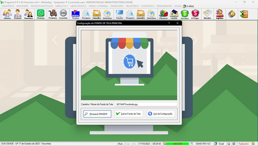Click the SUA CIDADE - UF date text

[x=26, y=144]
